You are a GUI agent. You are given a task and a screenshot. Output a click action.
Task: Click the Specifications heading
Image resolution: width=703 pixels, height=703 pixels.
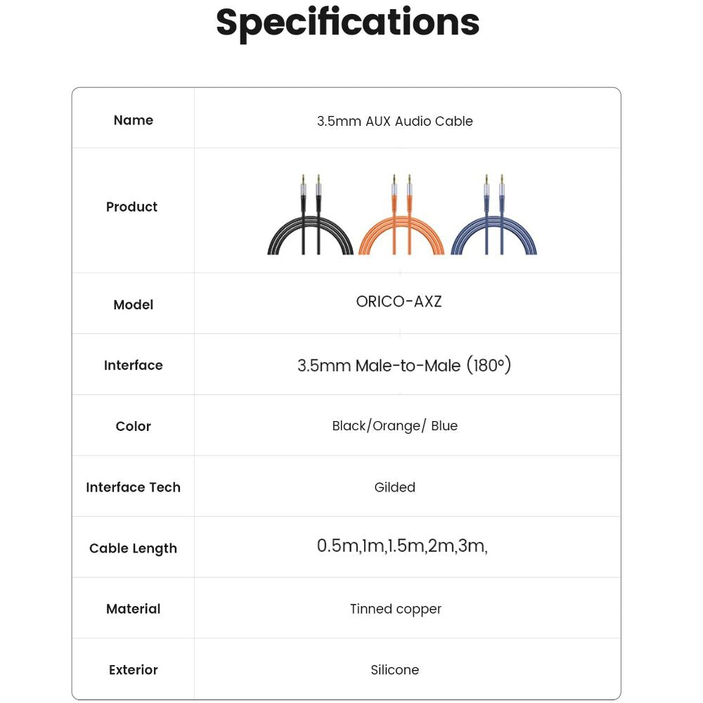click(x=347, y=22)
